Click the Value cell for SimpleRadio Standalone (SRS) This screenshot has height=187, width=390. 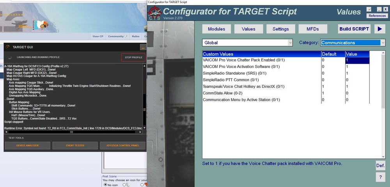point(357,73)
